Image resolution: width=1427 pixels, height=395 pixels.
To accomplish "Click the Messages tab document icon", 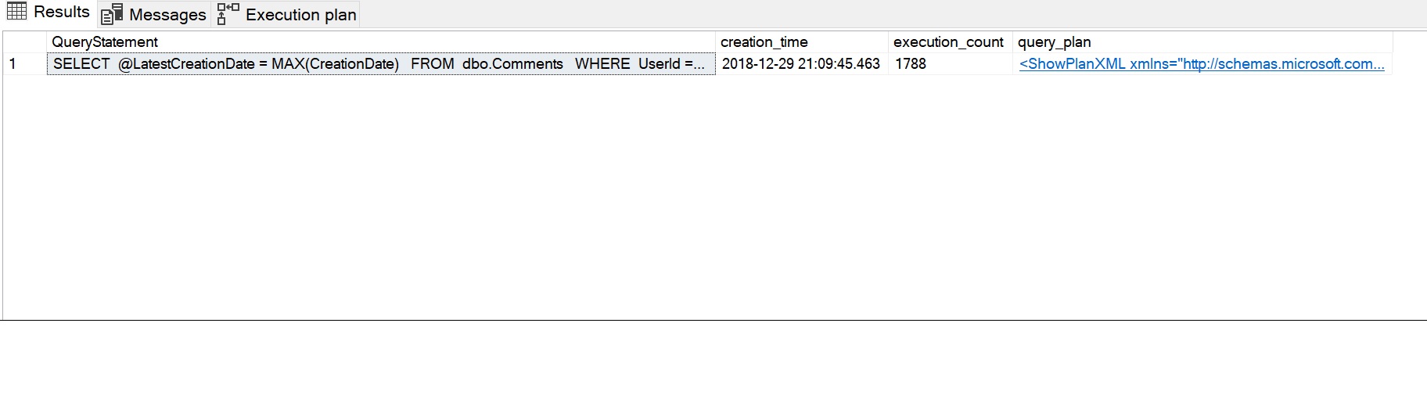I will (112, 14).
